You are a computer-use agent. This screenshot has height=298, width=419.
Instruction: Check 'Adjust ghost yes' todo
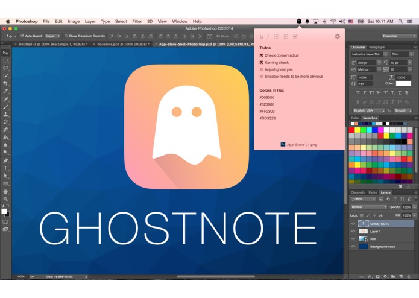261,69
